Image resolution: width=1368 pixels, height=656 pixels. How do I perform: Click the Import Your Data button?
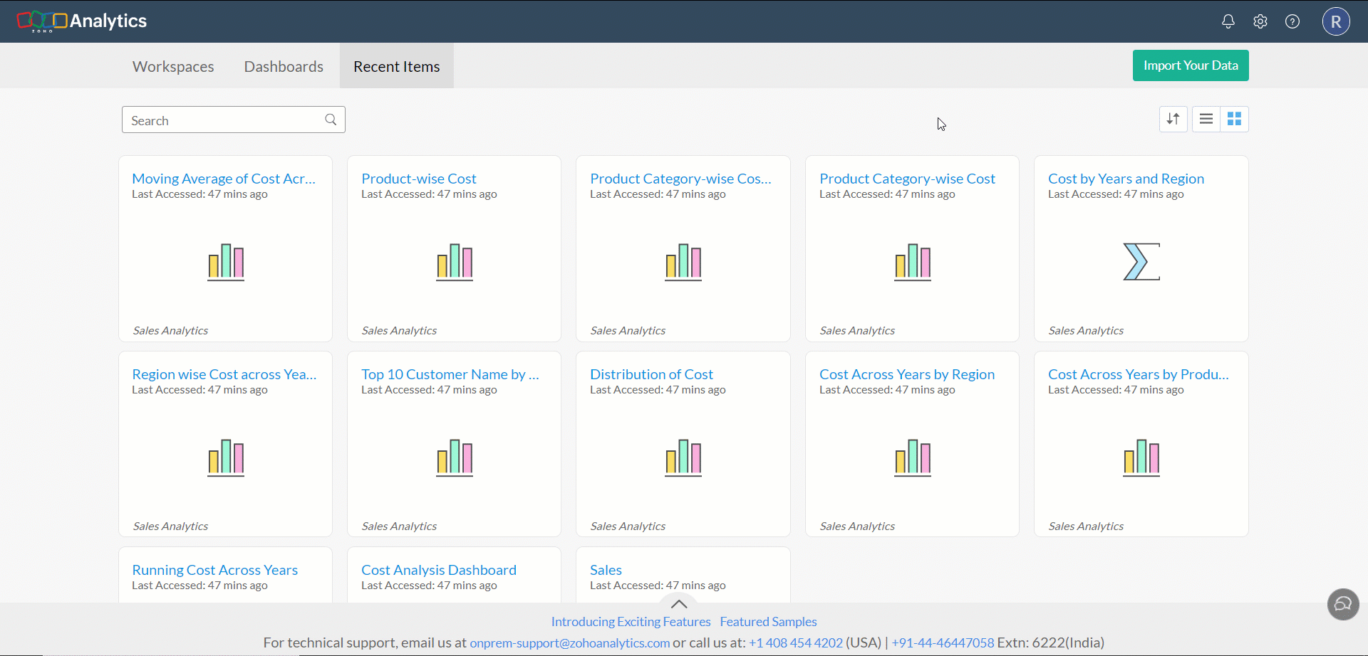pos(1191,65)
